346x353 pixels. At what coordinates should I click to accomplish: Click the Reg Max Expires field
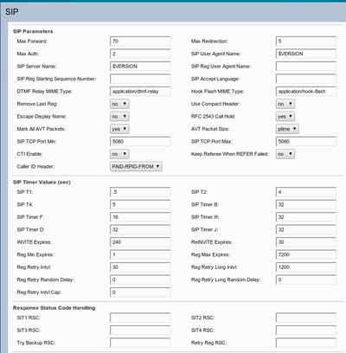pos(306,254)
